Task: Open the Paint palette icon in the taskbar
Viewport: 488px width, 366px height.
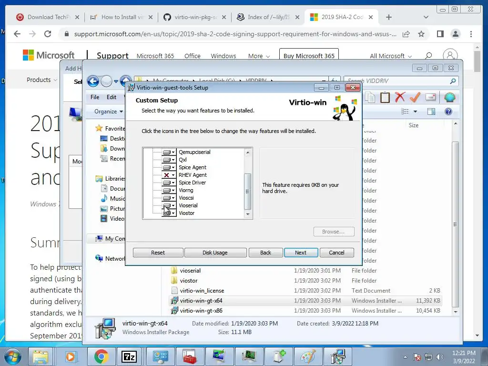Action: [308, 356]
